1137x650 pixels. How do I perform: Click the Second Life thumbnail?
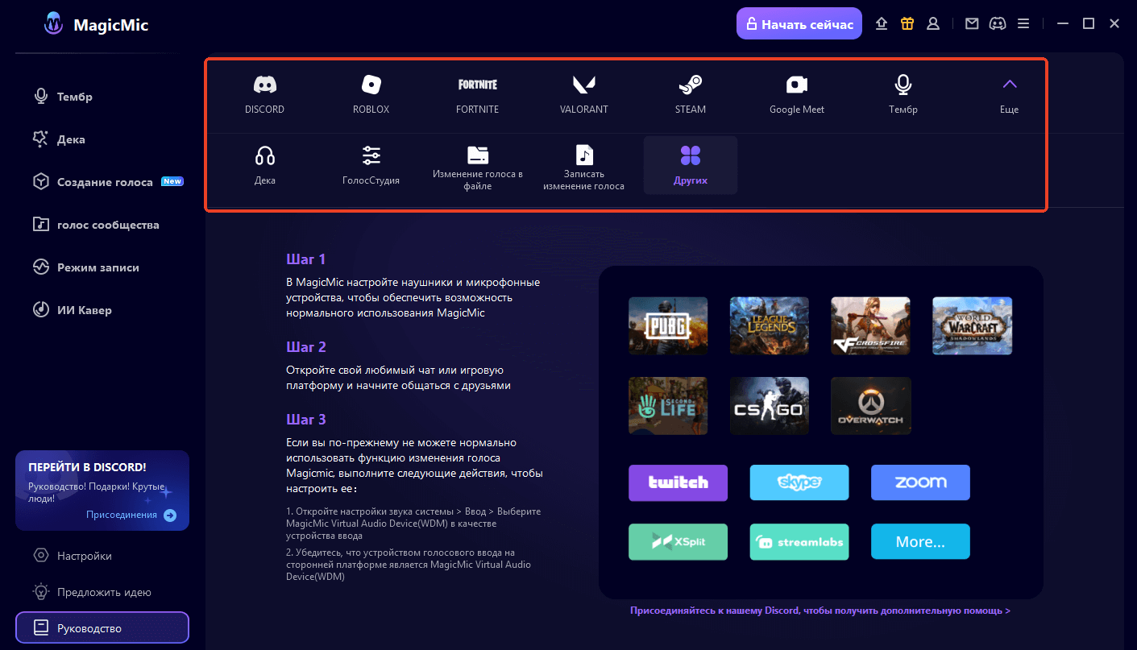click(668, 406)
